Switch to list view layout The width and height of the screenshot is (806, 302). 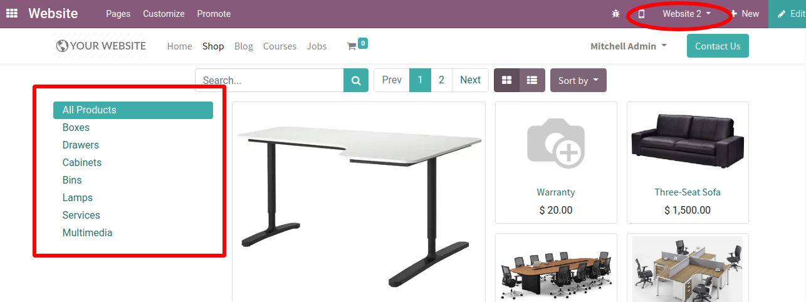(x=532, y=80)
